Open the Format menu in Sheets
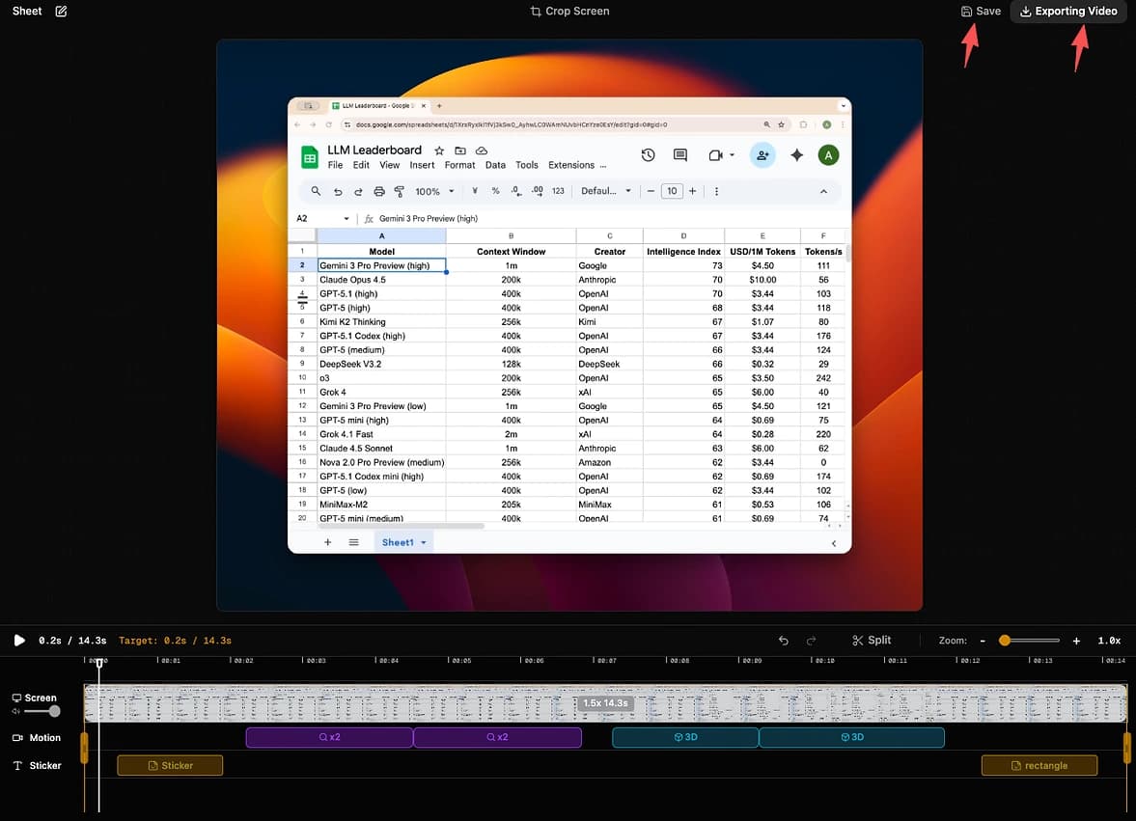The width and height of the screenshot is (1136, 821). click(459, 165)
